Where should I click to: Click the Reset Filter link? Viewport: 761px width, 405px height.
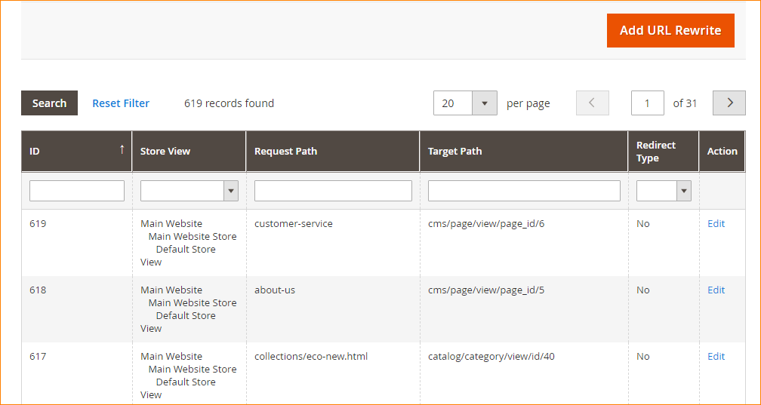point(121,103)
